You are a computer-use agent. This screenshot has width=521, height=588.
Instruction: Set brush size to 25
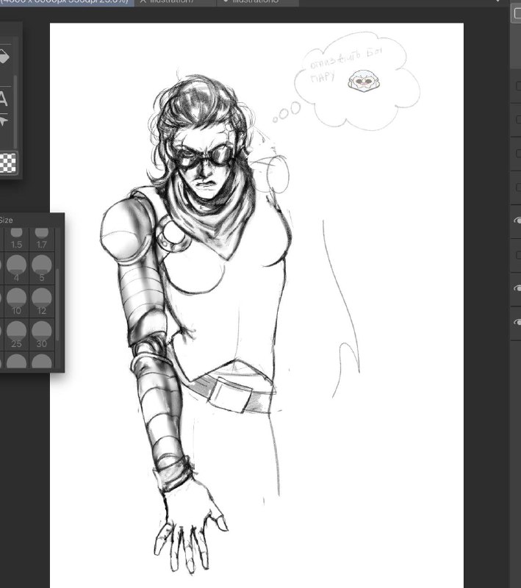(x=16, y=334)
